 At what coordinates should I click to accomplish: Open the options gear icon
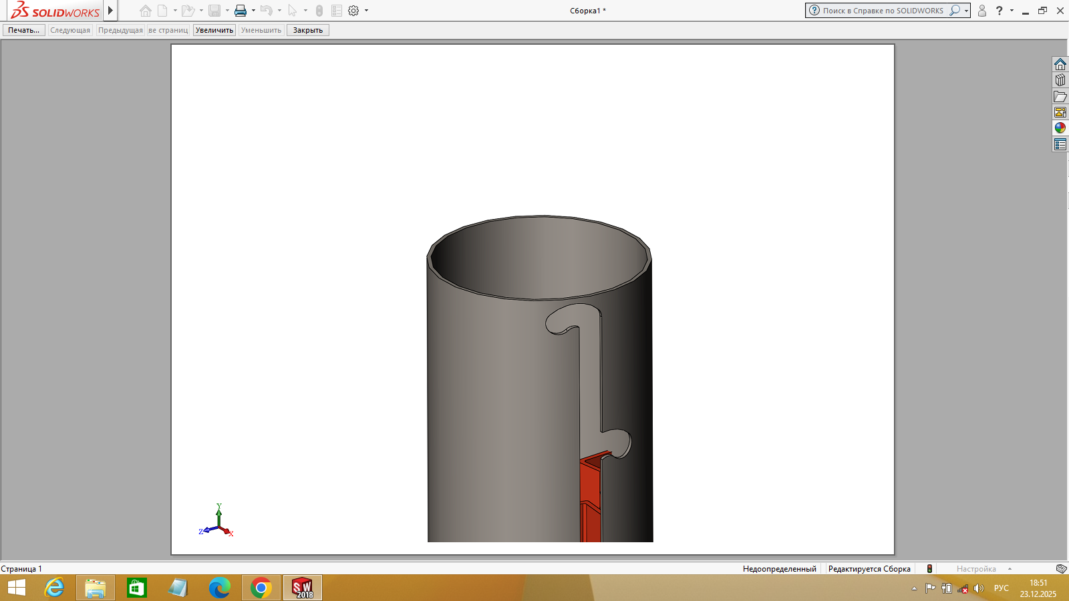pyautogui.click(x=353, y=11)
